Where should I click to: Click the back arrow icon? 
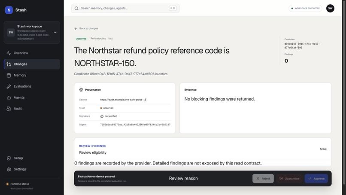76,28
